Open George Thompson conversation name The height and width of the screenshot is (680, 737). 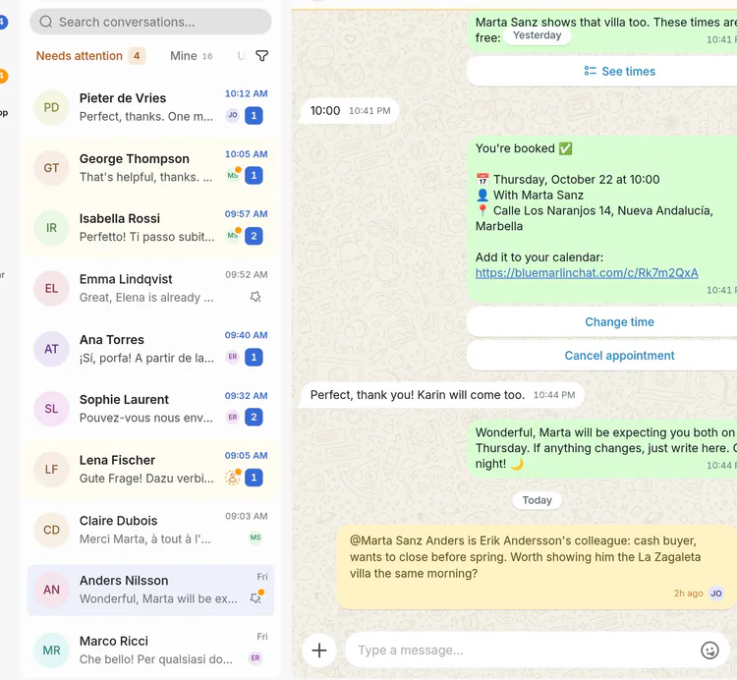[135, 159]
